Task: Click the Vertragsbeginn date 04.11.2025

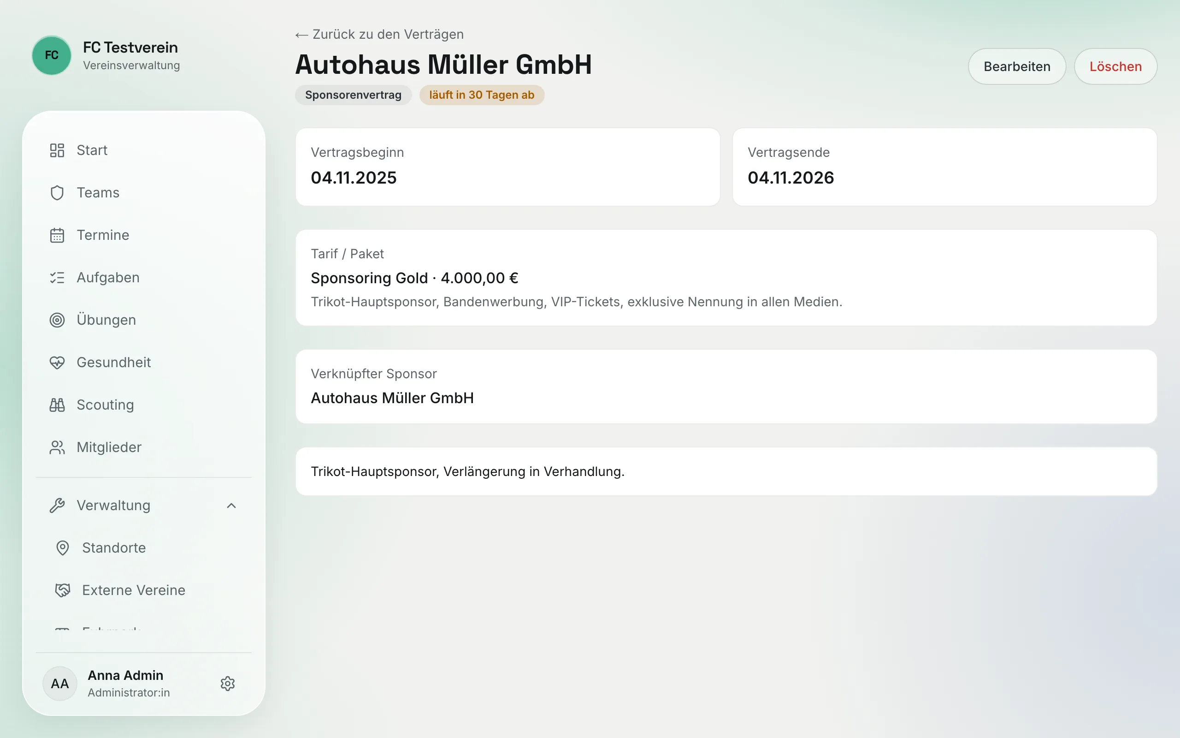Action: tap(354, 178)
